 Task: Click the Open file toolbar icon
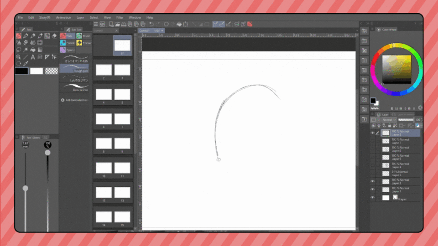click(117, 24)
